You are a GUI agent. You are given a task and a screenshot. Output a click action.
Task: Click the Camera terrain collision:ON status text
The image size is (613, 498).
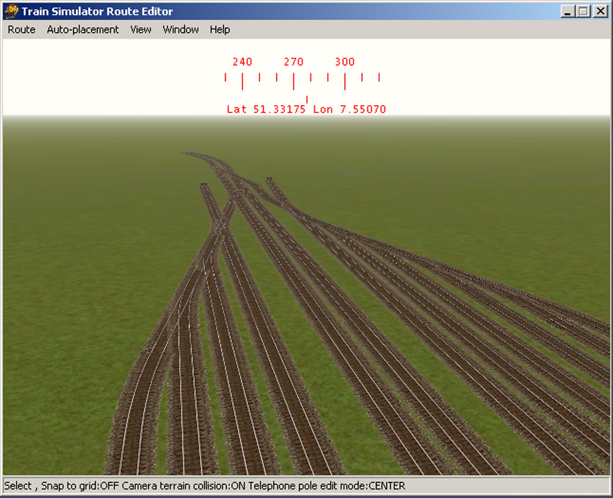click(184, 486)
